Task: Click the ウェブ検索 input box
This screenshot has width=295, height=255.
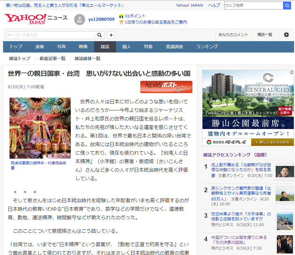Action: click(x=254, y=5)
